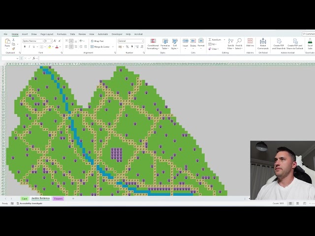Open Sort & Filter
The height and width of the screenshot is (236, 315).
[230, 44]
